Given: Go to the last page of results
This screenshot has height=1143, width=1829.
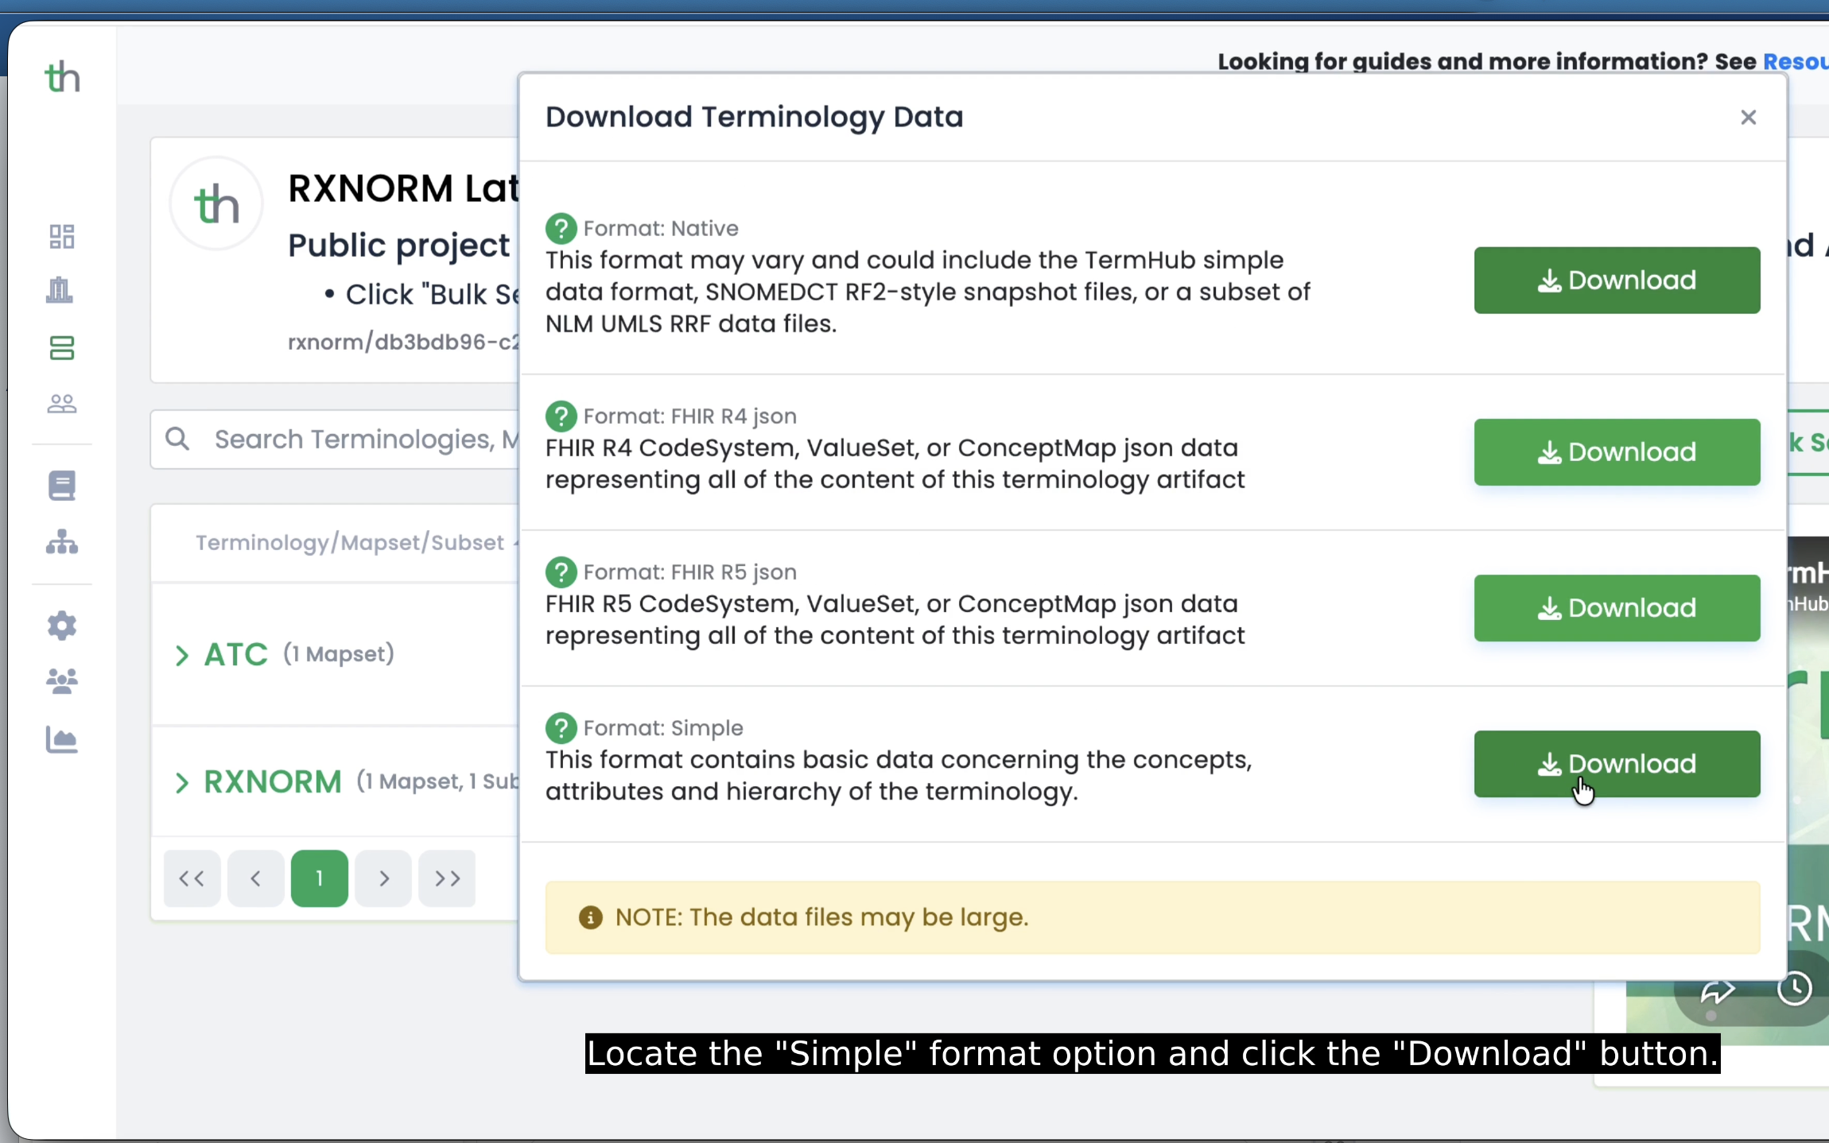Looking at the screenshot, I should point(447,878).
